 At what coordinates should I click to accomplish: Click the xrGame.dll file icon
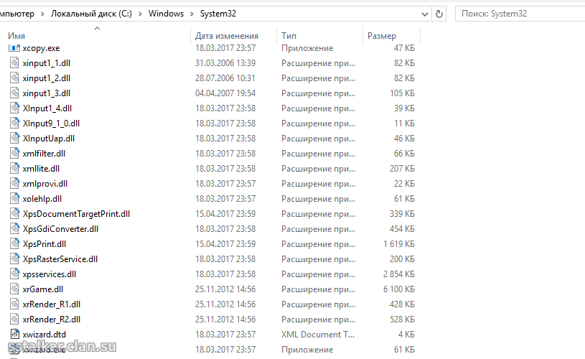[14, 289]
